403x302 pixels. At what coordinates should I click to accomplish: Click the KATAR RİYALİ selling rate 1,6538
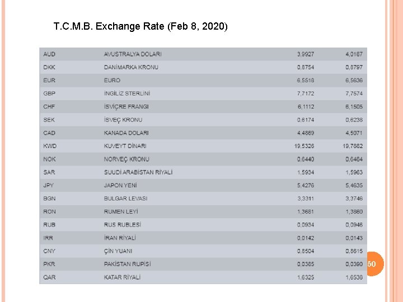click(x=354, y=277)
